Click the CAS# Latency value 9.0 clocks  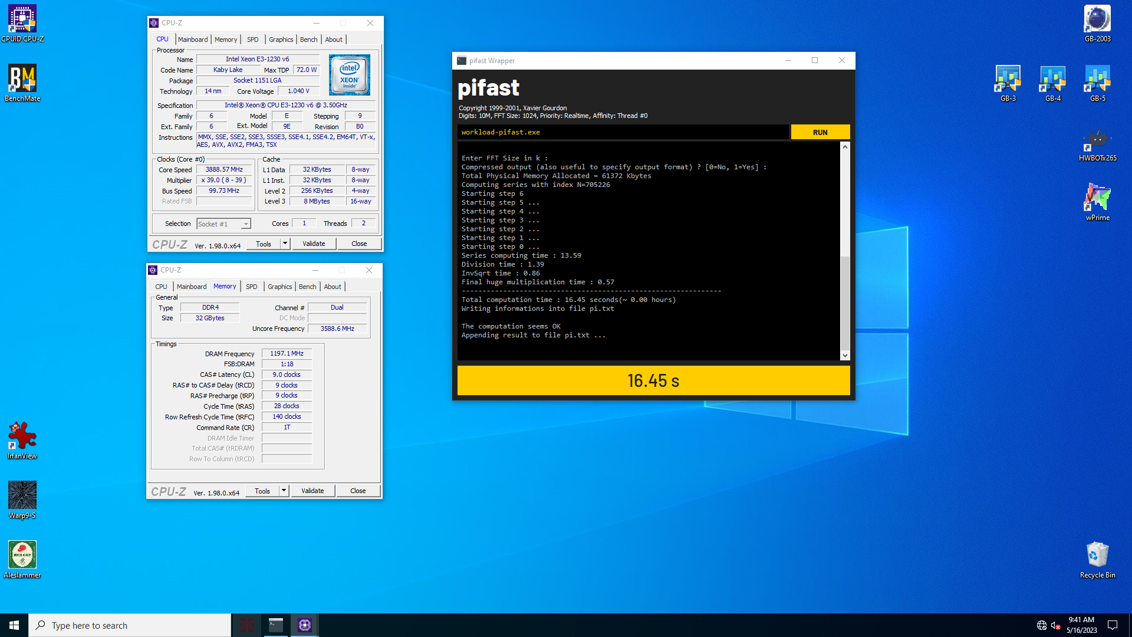287,375
